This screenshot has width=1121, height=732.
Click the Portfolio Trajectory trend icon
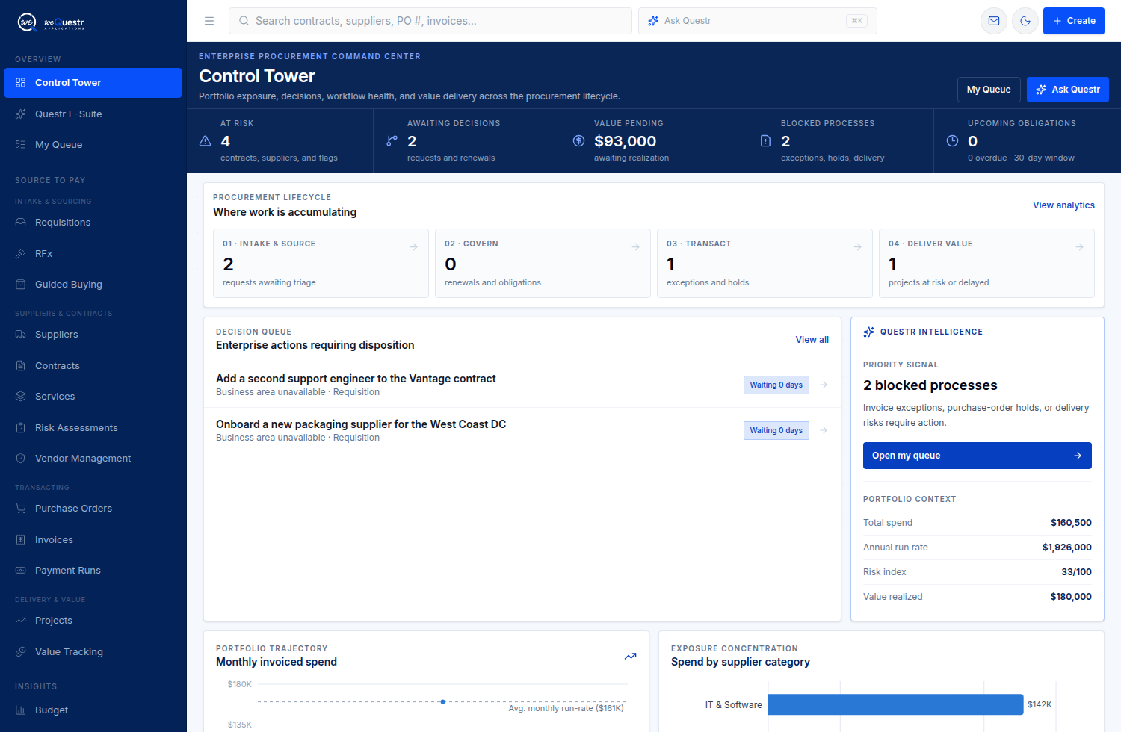631,657
